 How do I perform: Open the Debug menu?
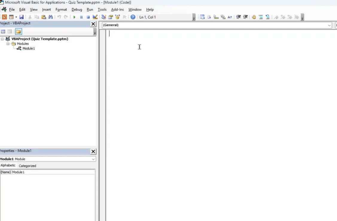(77, 10)
